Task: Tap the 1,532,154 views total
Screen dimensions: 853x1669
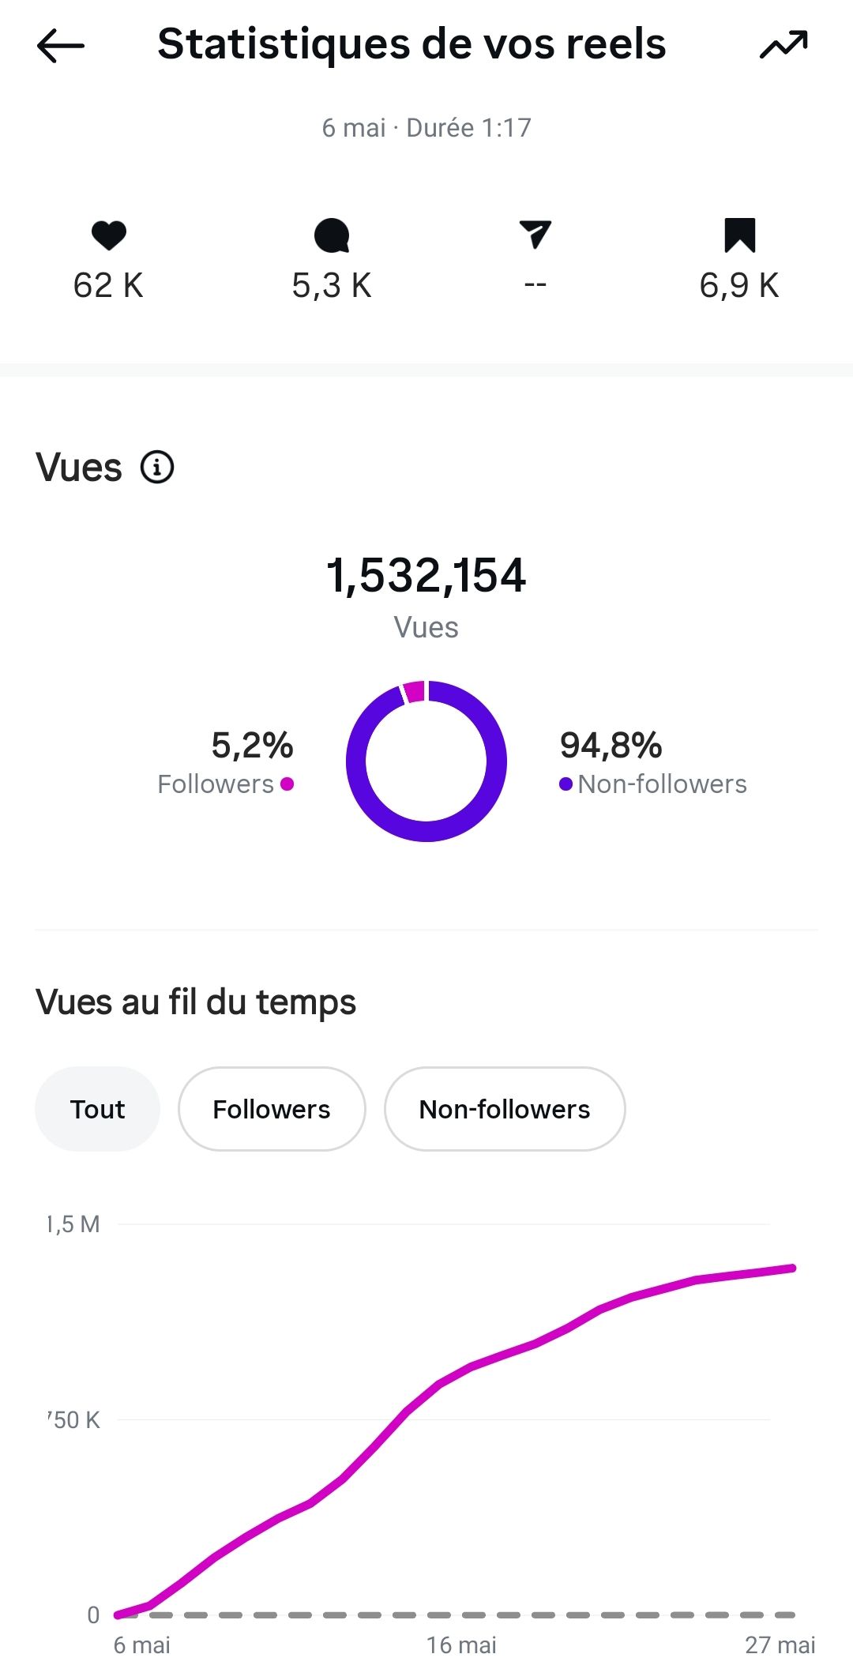Action: [426, 575]
